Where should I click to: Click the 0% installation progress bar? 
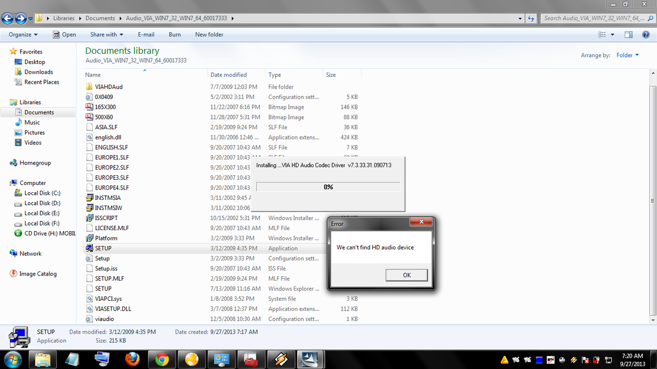(x=328, y=187)
